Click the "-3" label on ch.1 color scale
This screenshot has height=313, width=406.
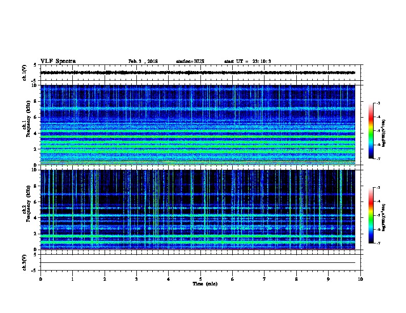click(x=378, y=103)
